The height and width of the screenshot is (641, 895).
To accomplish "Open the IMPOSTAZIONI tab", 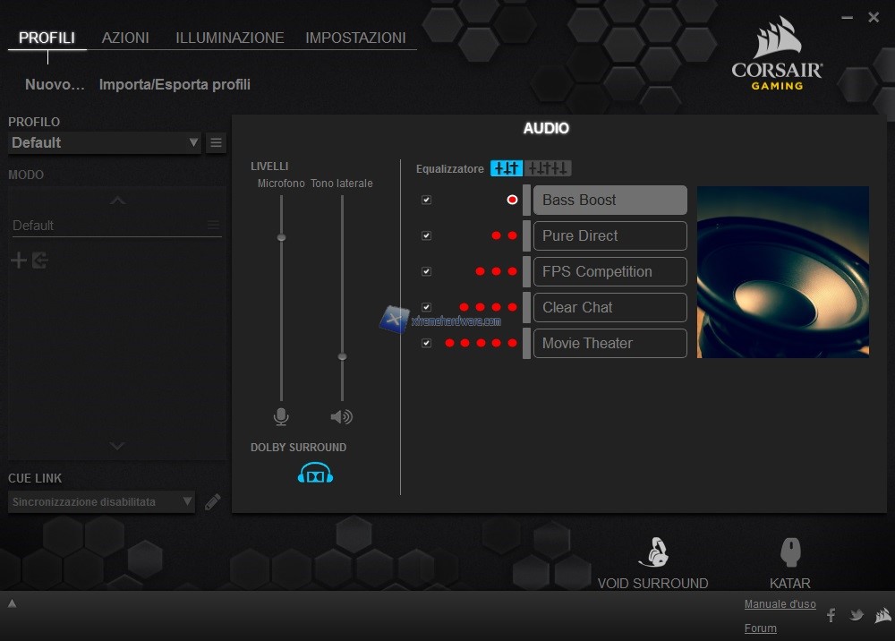I will pos(355,38).
